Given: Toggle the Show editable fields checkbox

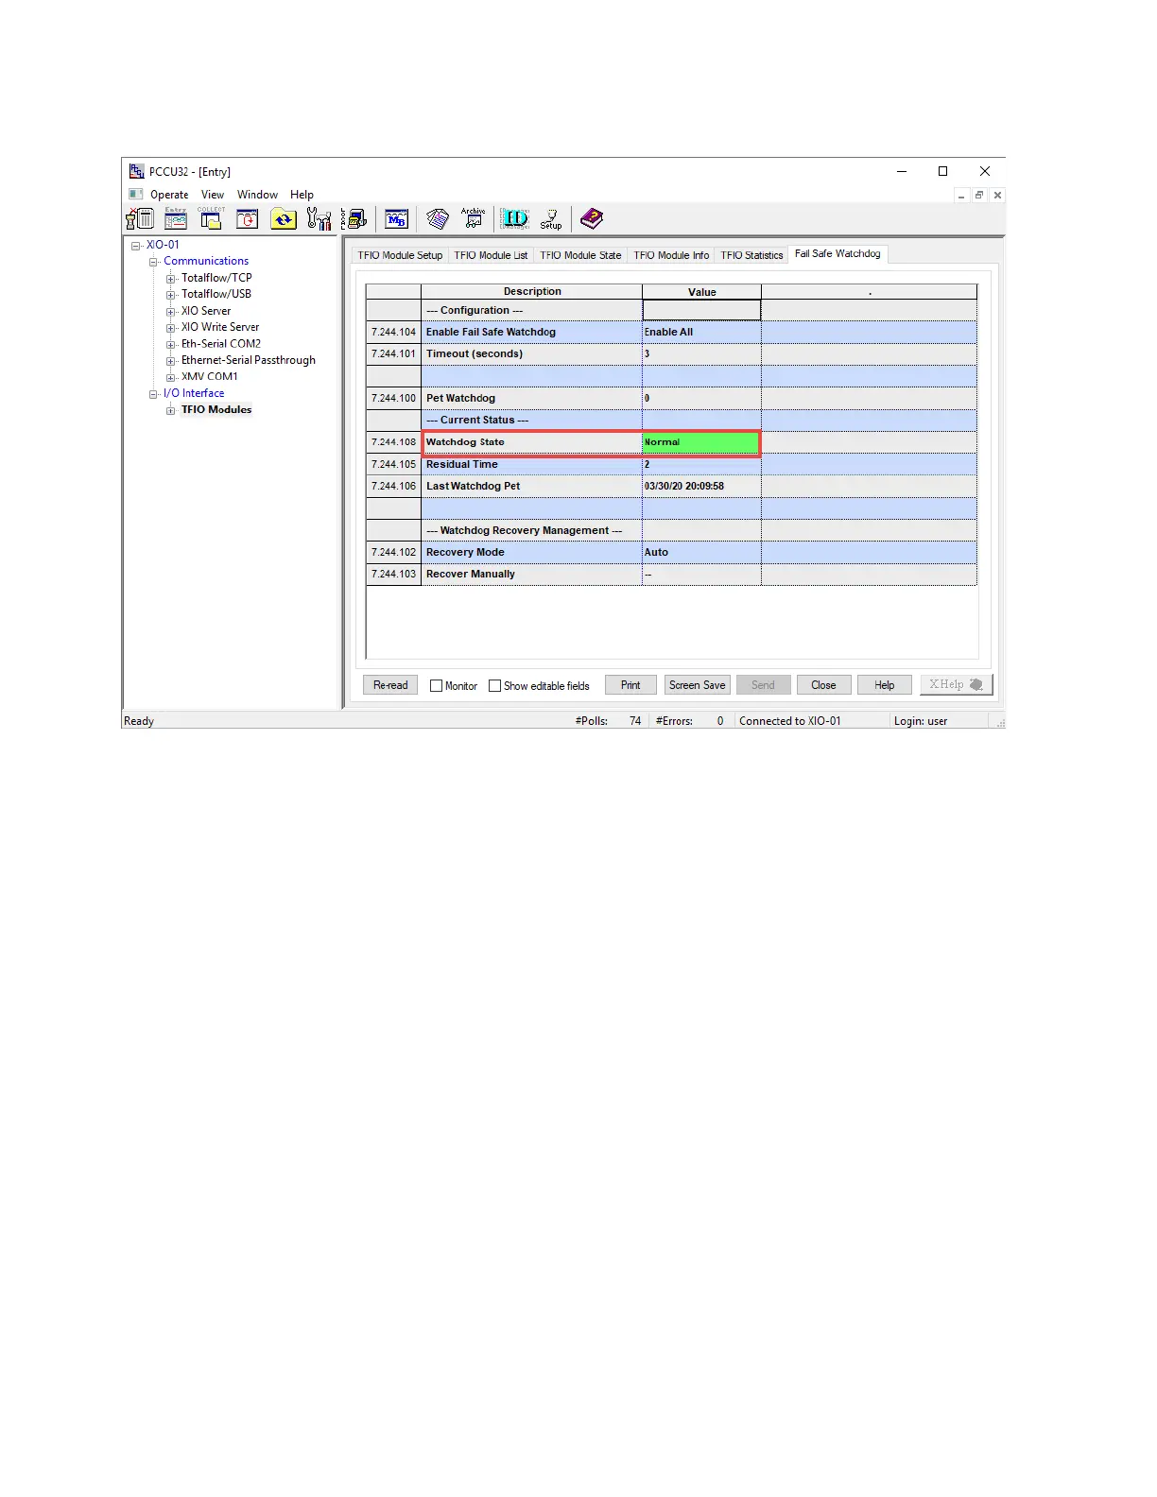Looking at the screenshot, I should pos(494,686).
